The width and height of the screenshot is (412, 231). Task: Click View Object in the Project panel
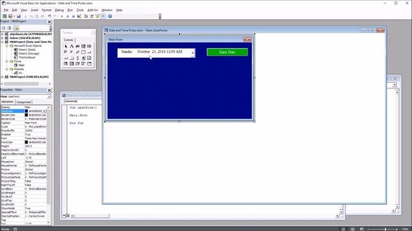click(9, 28)
